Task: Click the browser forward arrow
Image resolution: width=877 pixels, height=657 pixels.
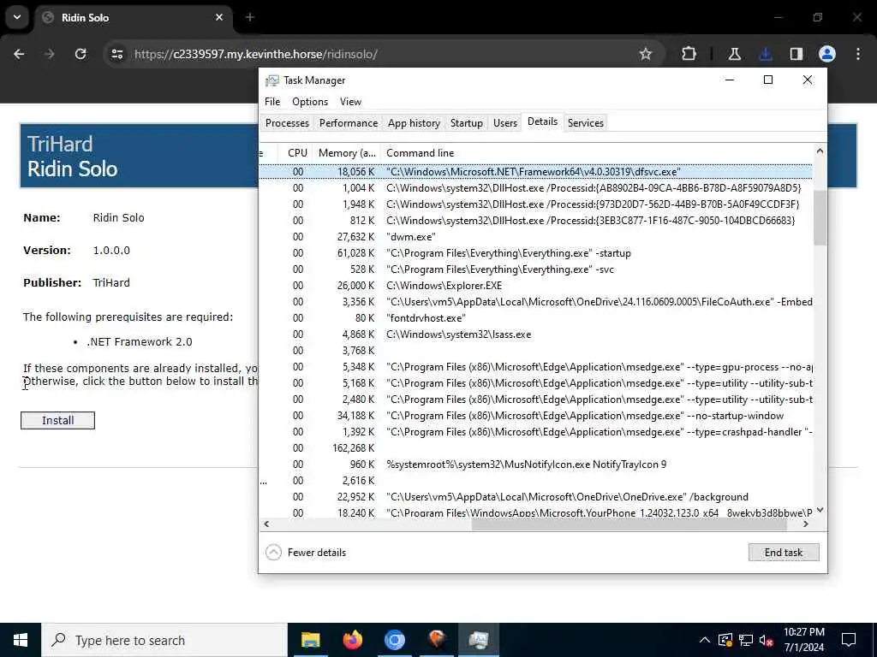Action: point(49,54)
